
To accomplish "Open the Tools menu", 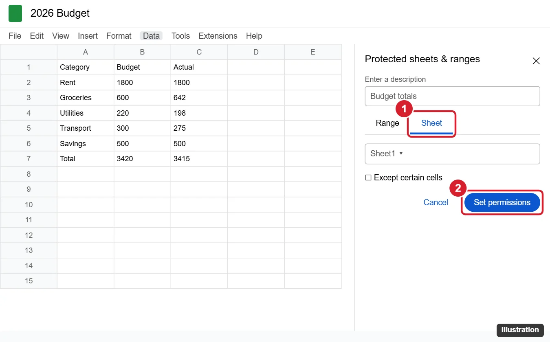I will click(181, 36).
